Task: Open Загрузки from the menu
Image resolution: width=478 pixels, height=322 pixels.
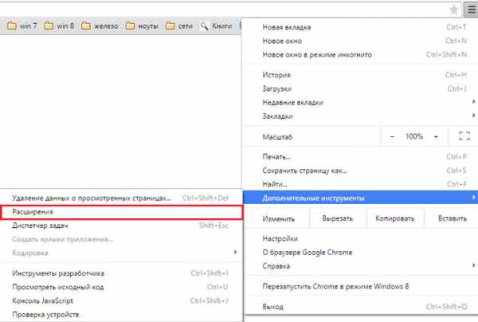Action: [x=360, y=88]
